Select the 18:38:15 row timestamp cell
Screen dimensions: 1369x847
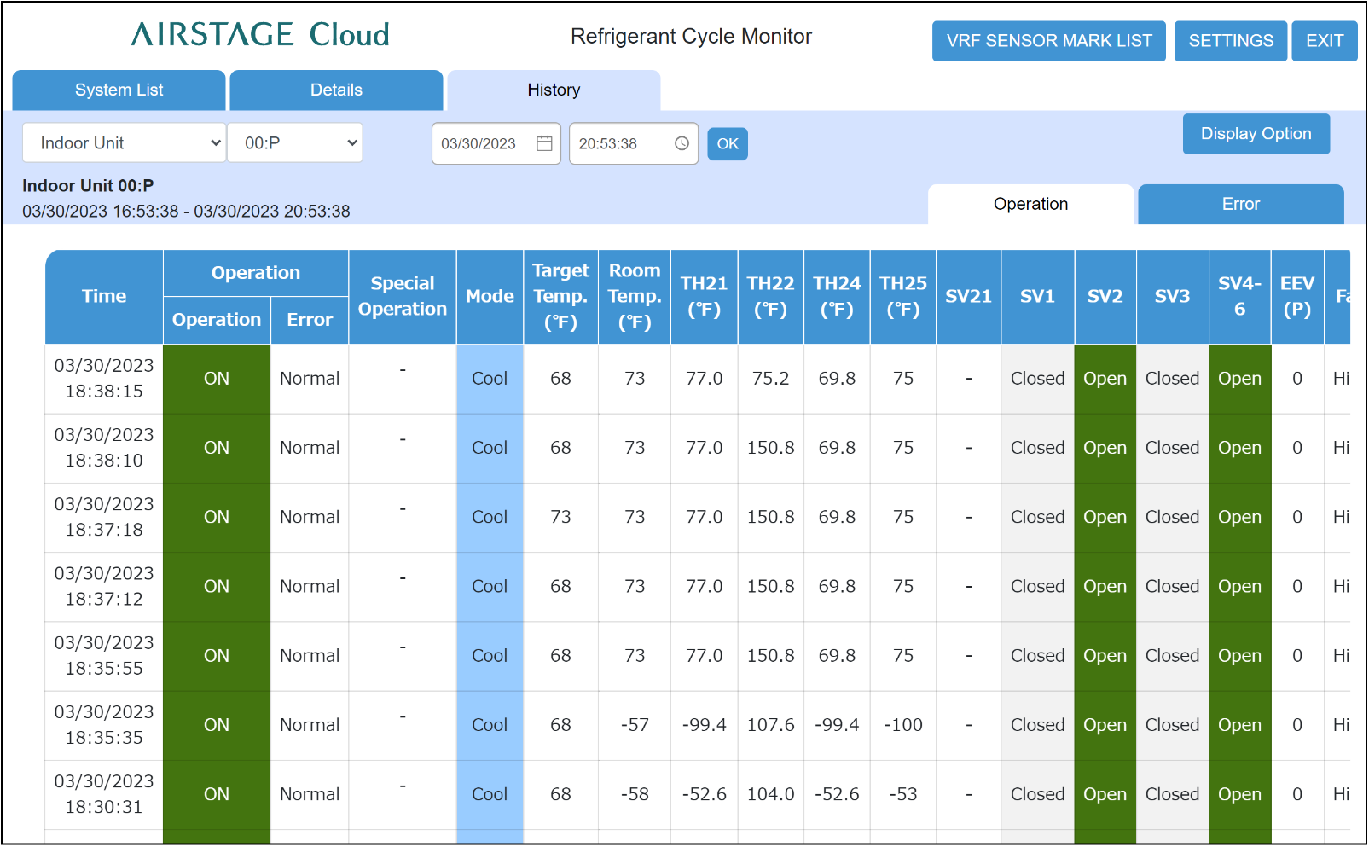click(104, 379)
